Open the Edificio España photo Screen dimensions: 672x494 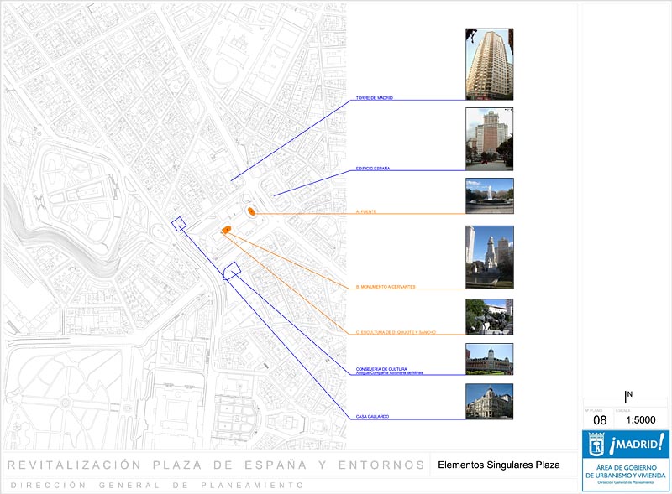point(489,139)
